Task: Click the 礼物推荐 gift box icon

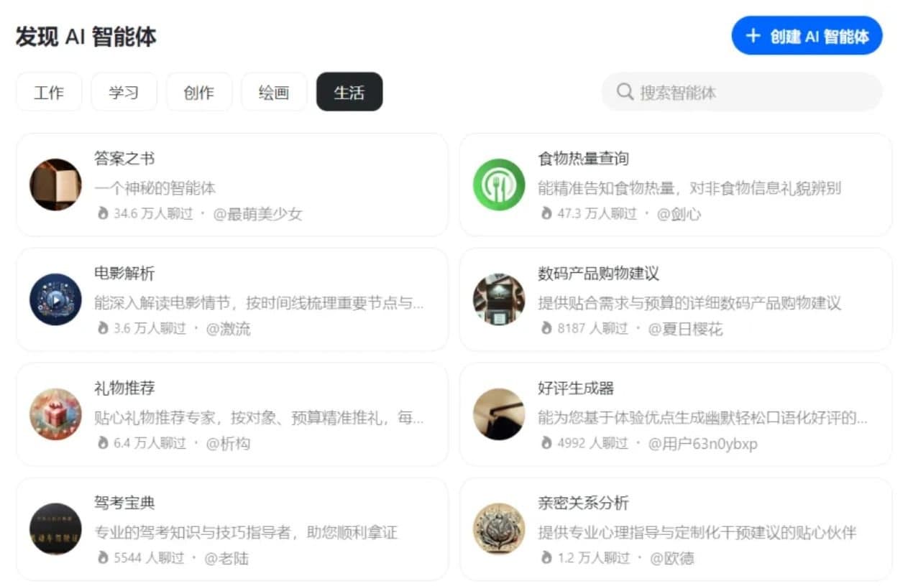Action: [x=55, y=414]
